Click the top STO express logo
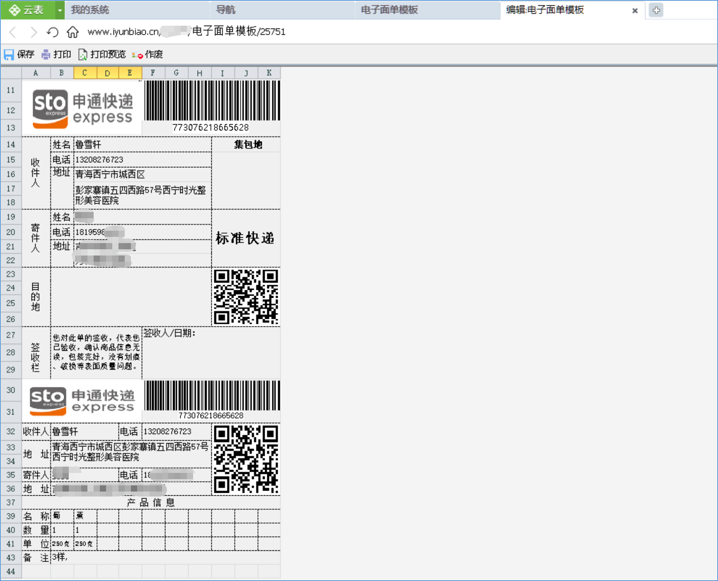 tap(82, 108)
